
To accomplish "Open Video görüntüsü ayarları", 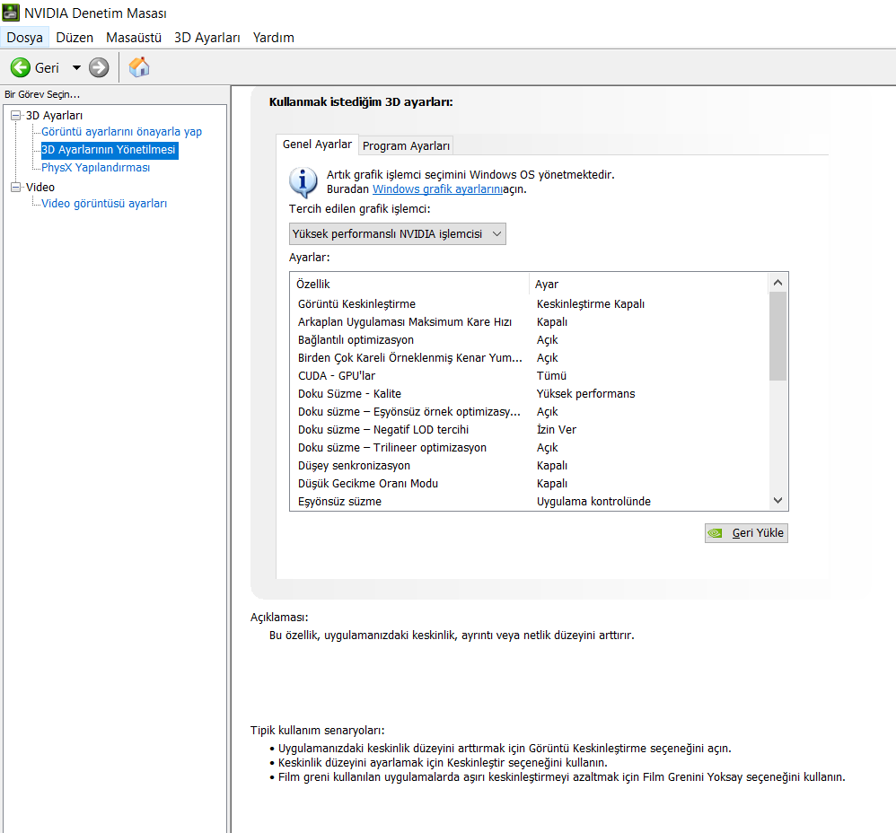I will pyautogui.click(x=104, y=204).
